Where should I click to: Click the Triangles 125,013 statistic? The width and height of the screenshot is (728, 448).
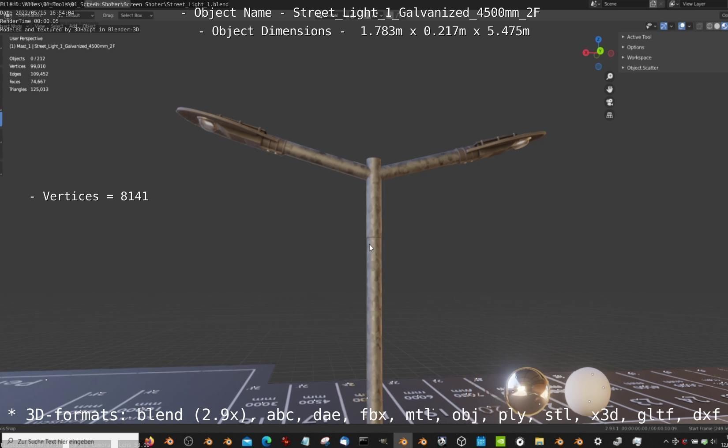[x=29, y=89]
